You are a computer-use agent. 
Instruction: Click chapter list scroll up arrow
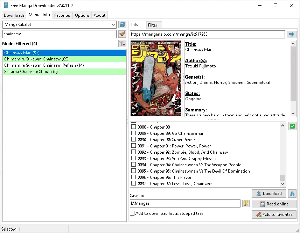coord(282,125)
